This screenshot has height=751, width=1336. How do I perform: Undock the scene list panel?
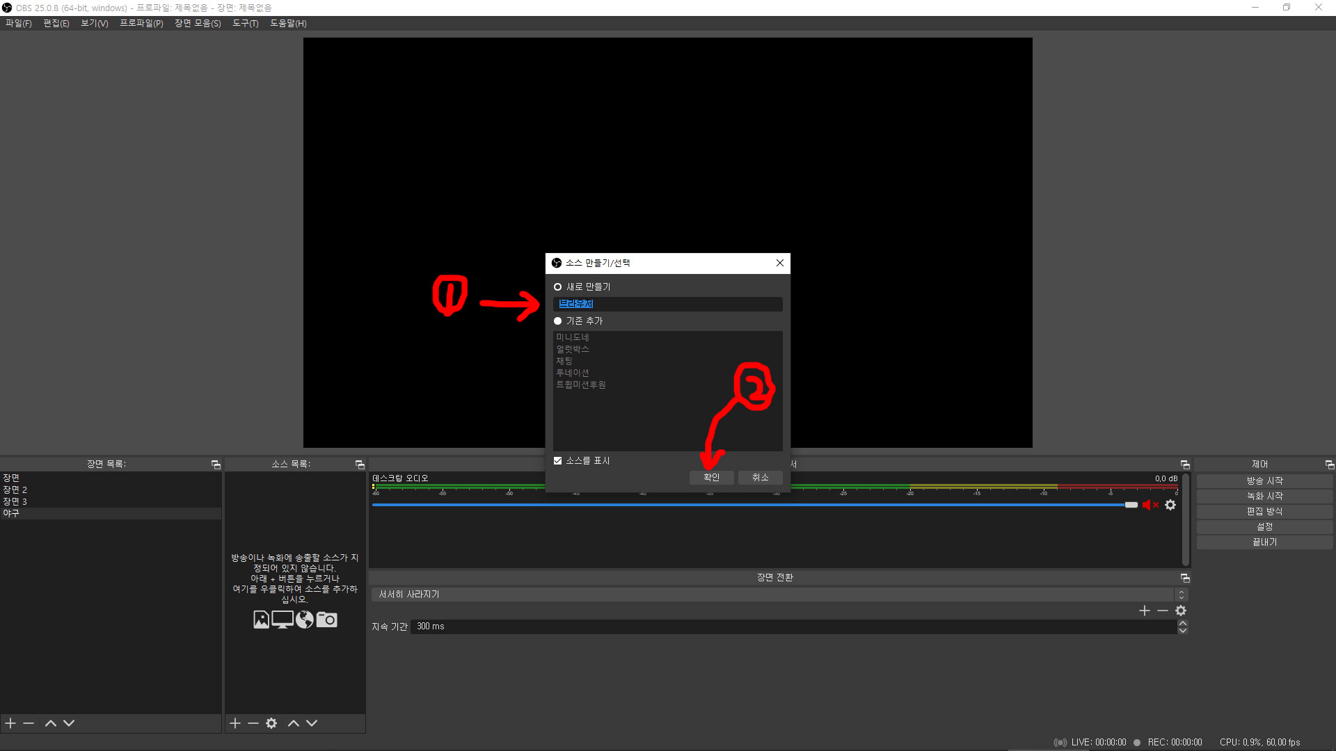click(216, 465)
